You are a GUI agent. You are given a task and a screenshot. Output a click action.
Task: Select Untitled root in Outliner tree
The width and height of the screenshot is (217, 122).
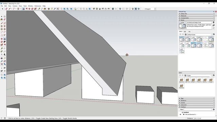pyautogui.click(x=186, y=113)
